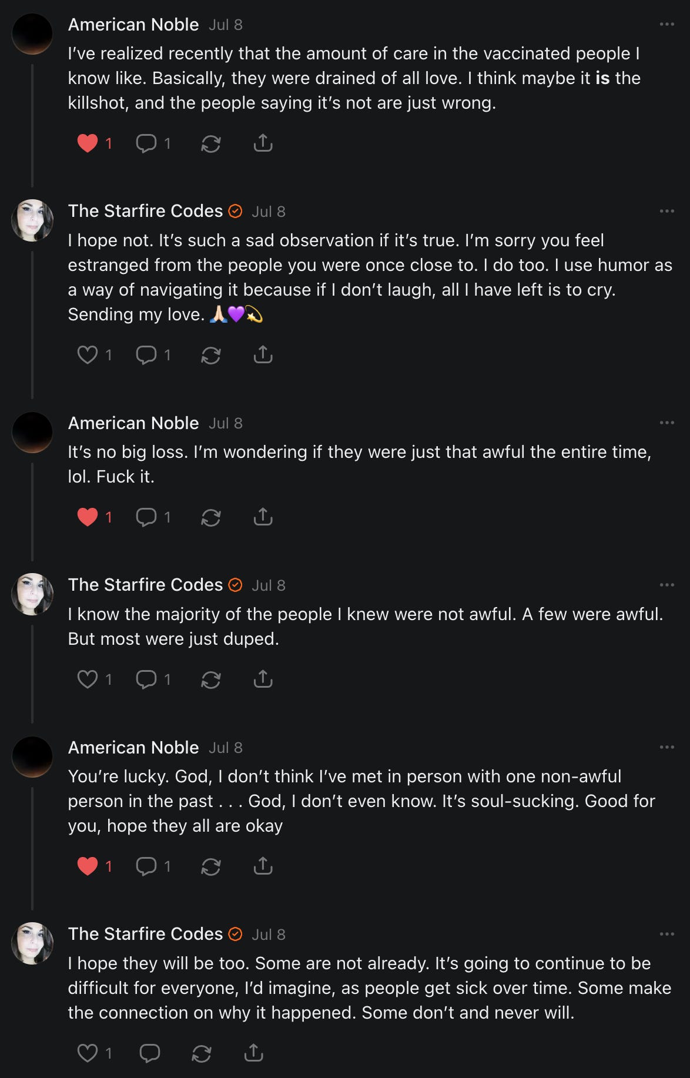The width and height of the screenshot is (690, 1078).
Task: Unlike American Noble's first comment
Action: click(88, 143)
